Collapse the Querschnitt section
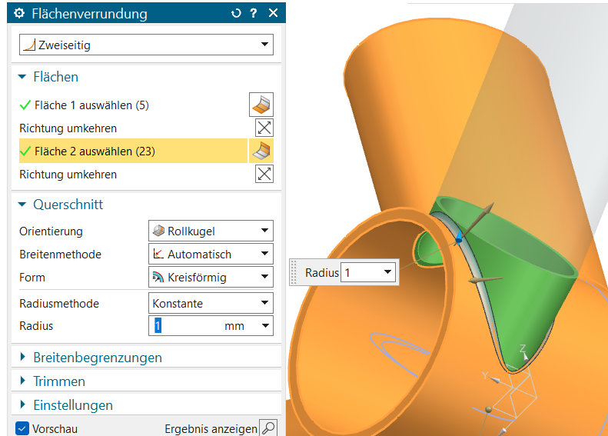The image size is (608, 436). pyautogui.click(x=22, y=204)
